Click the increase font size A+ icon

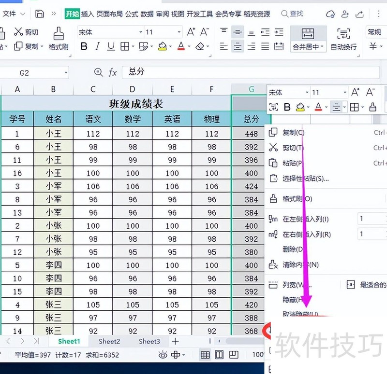[x=191, y=32]
